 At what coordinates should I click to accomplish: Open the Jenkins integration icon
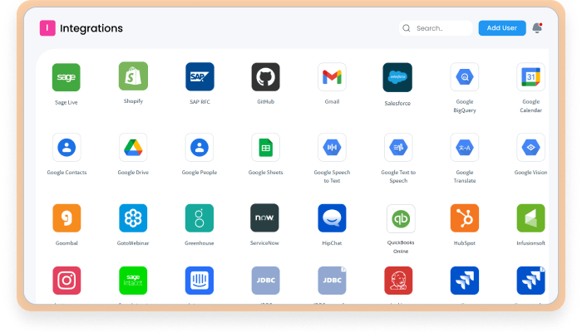[x=398, y=281]
